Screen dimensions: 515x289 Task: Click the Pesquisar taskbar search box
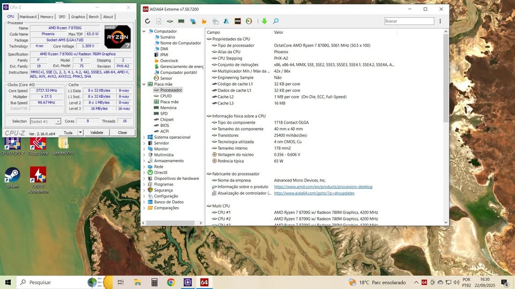(53, 282)
